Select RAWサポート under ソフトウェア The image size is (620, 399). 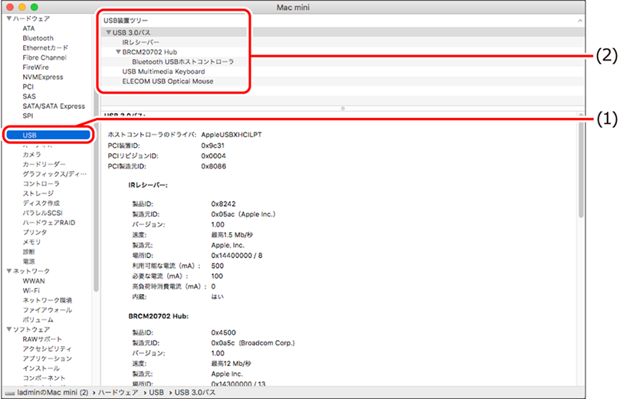[x=42, y=339]
